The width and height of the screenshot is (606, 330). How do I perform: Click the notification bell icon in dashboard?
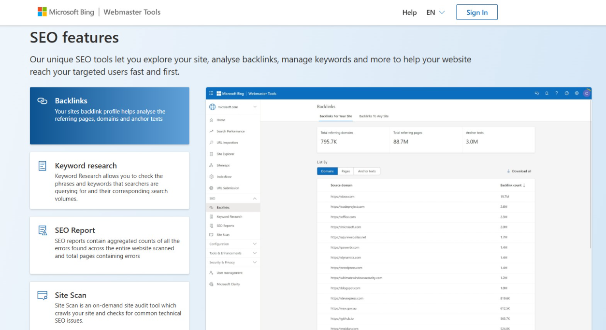click(547, 93)
